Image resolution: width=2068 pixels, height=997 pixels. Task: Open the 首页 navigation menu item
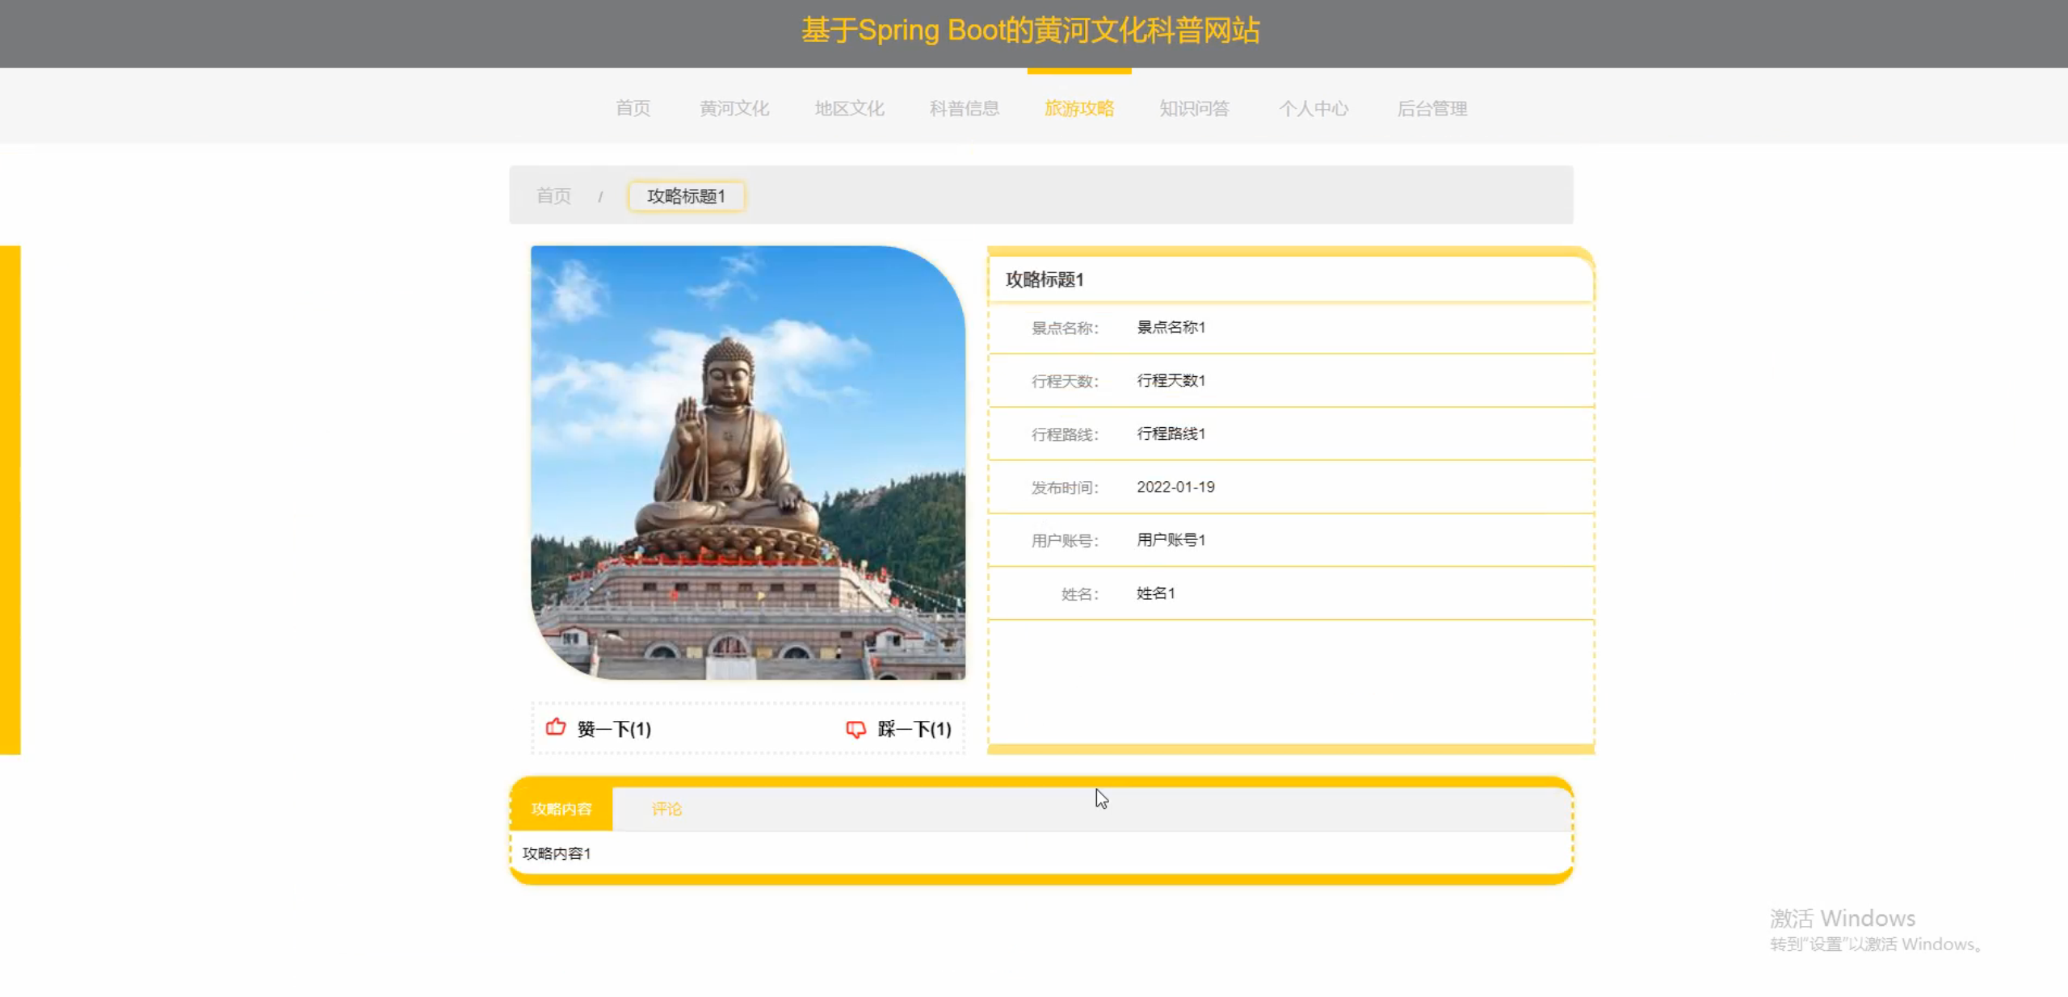point(633,108)
